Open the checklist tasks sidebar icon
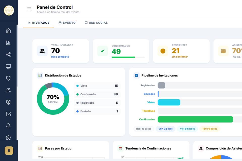The width and height of the screenshot is (242, 161). (x=8, y=114)
